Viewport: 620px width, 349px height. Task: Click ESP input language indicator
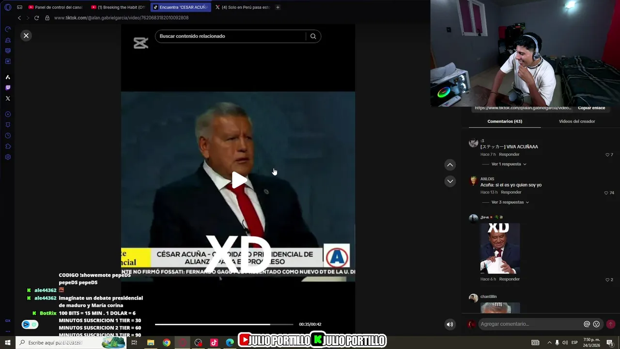coord(574,343)
